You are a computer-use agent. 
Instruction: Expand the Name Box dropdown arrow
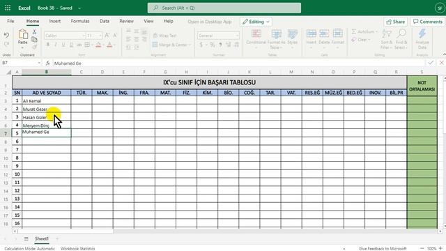click(x=39, y=63)
